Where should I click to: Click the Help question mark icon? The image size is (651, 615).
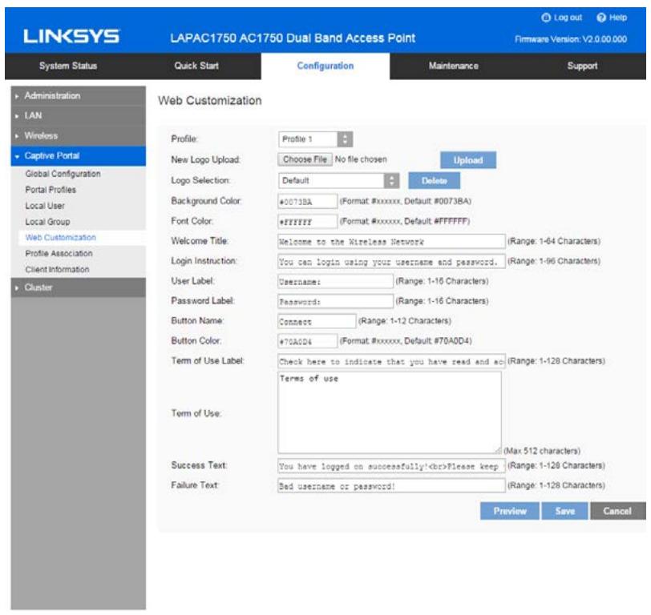click(601, 18)
